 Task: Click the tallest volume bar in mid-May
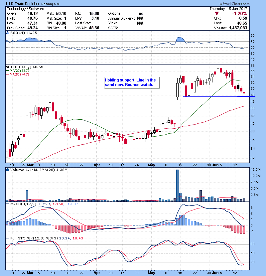point(177,185)
